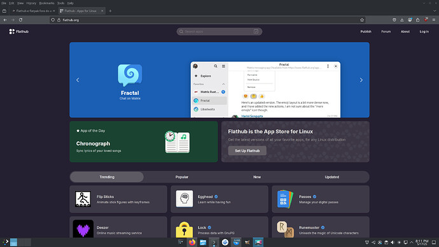This screenshot has width=439, height=247.
Task: Open Firefox View icon left of tabs
Action: pyautogui.click(x=4, y=11)
